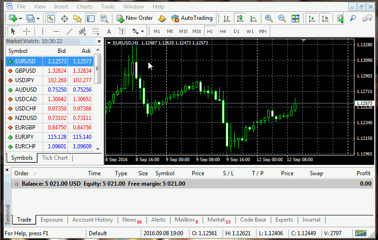The width and height of the screenshot is (378, 240).
Task: Toggle the Navigator favorites folder icon
Action: (77, 18)
